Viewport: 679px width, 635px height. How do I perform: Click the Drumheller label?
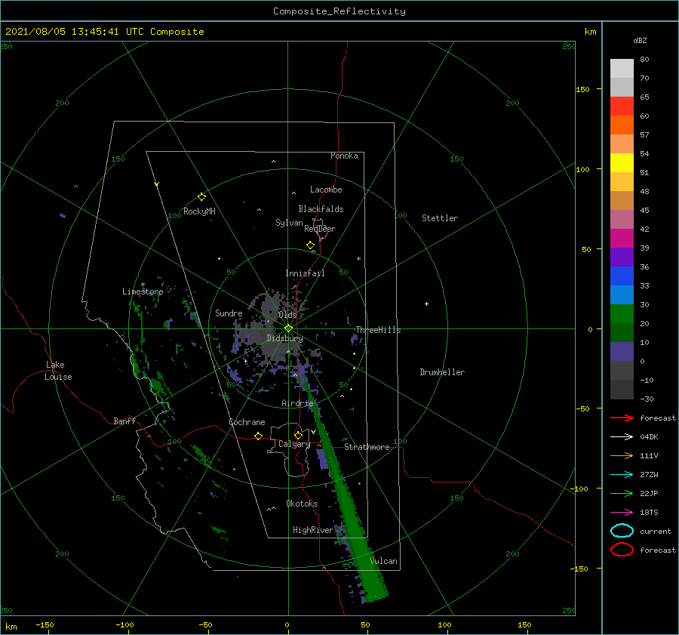click(442, 372)
